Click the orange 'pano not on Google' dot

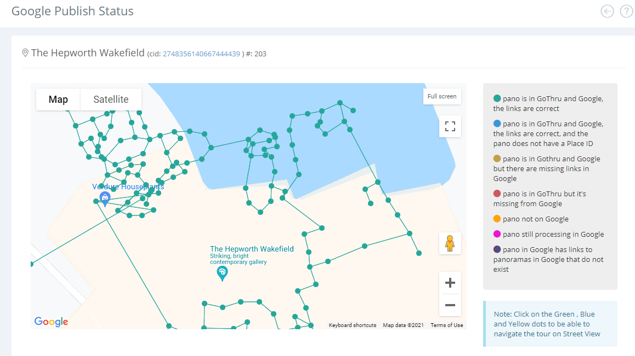(x=497, y=219)
